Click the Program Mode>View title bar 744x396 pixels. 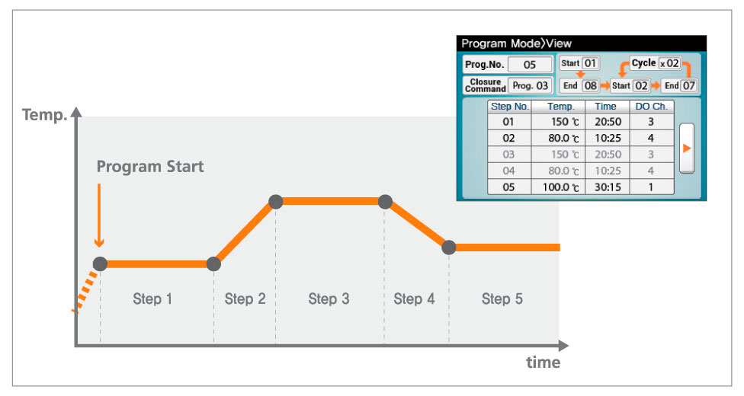(x=582, y=43)
